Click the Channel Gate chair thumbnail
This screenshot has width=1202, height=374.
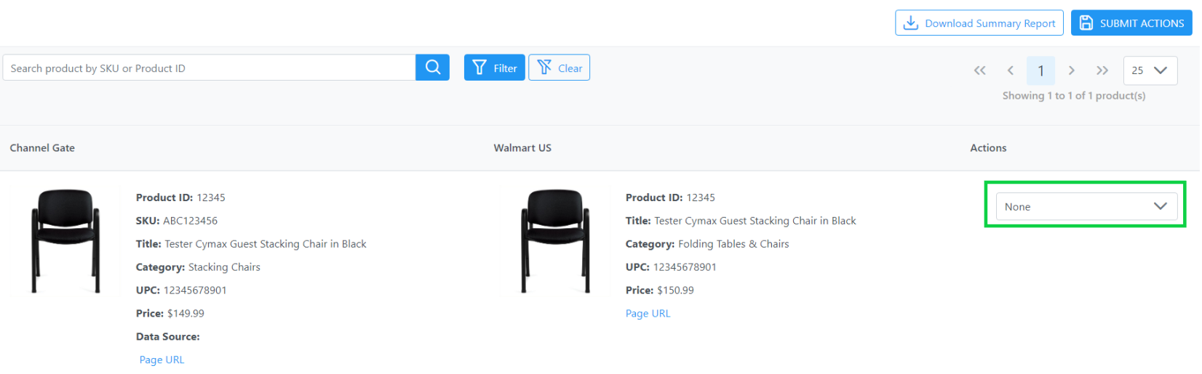65,240
